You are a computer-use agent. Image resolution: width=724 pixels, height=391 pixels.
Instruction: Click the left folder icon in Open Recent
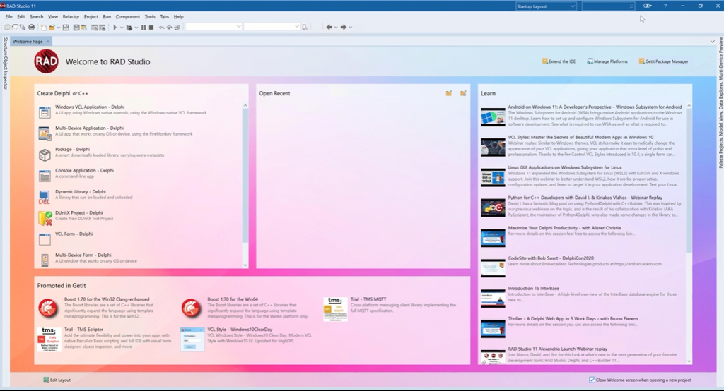[449, 93]
